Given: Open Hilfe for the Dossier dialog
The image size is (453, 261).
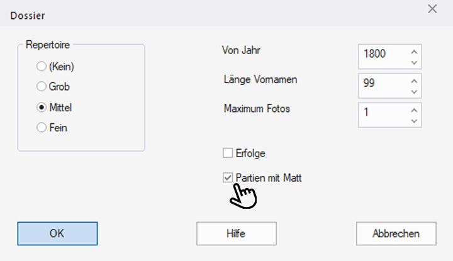Looking at the screenshot, I should pyautogui.click(x=235, y=233).
